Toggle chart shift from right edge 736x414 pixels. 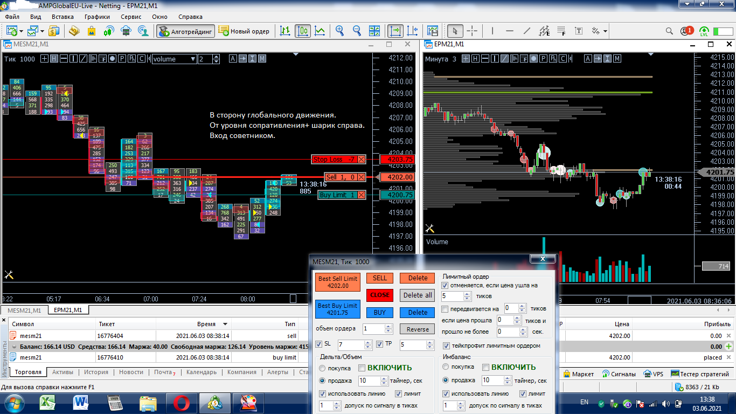pos(413,31)
